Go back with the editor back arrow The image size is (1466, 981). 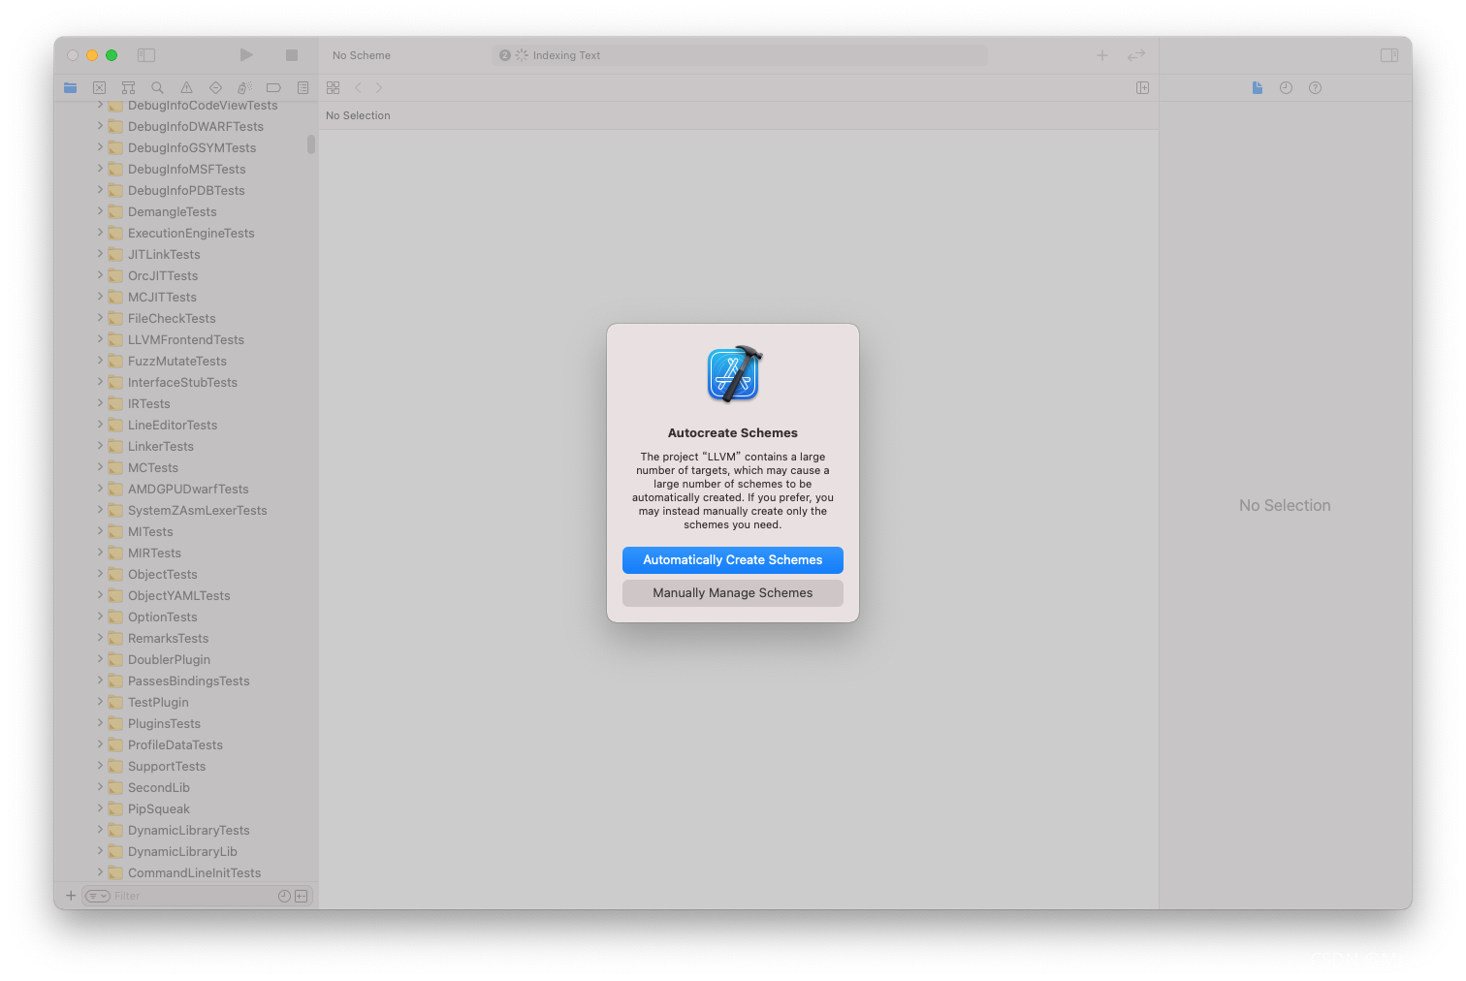click(358, 87)
